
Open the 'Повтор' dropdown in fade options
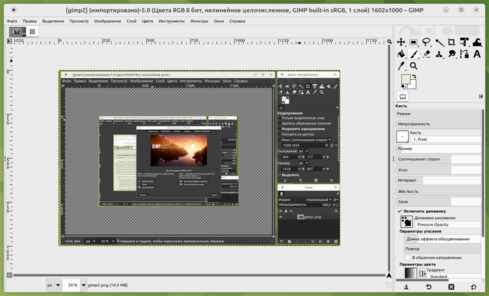440,249
